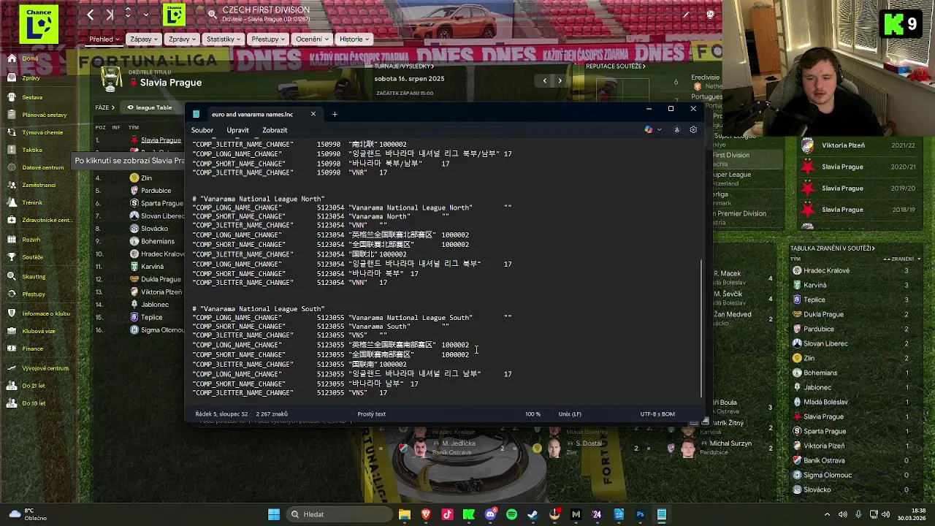Image resolution: width=935 pixels, height=526 pixels.
Task: Open Steam from the taskbar
Action: point(533,514)
